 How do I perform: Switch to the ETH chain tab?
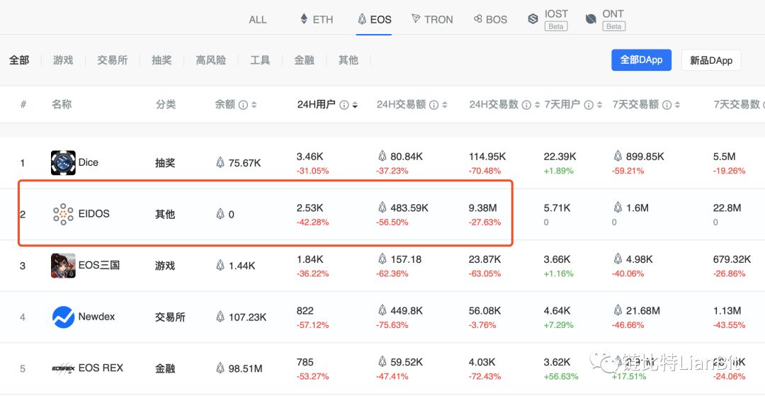(316, 19)
